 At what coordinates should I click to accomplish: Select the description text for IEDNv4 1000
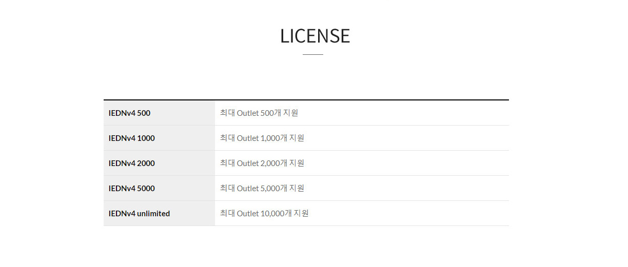tap(262, 138)
